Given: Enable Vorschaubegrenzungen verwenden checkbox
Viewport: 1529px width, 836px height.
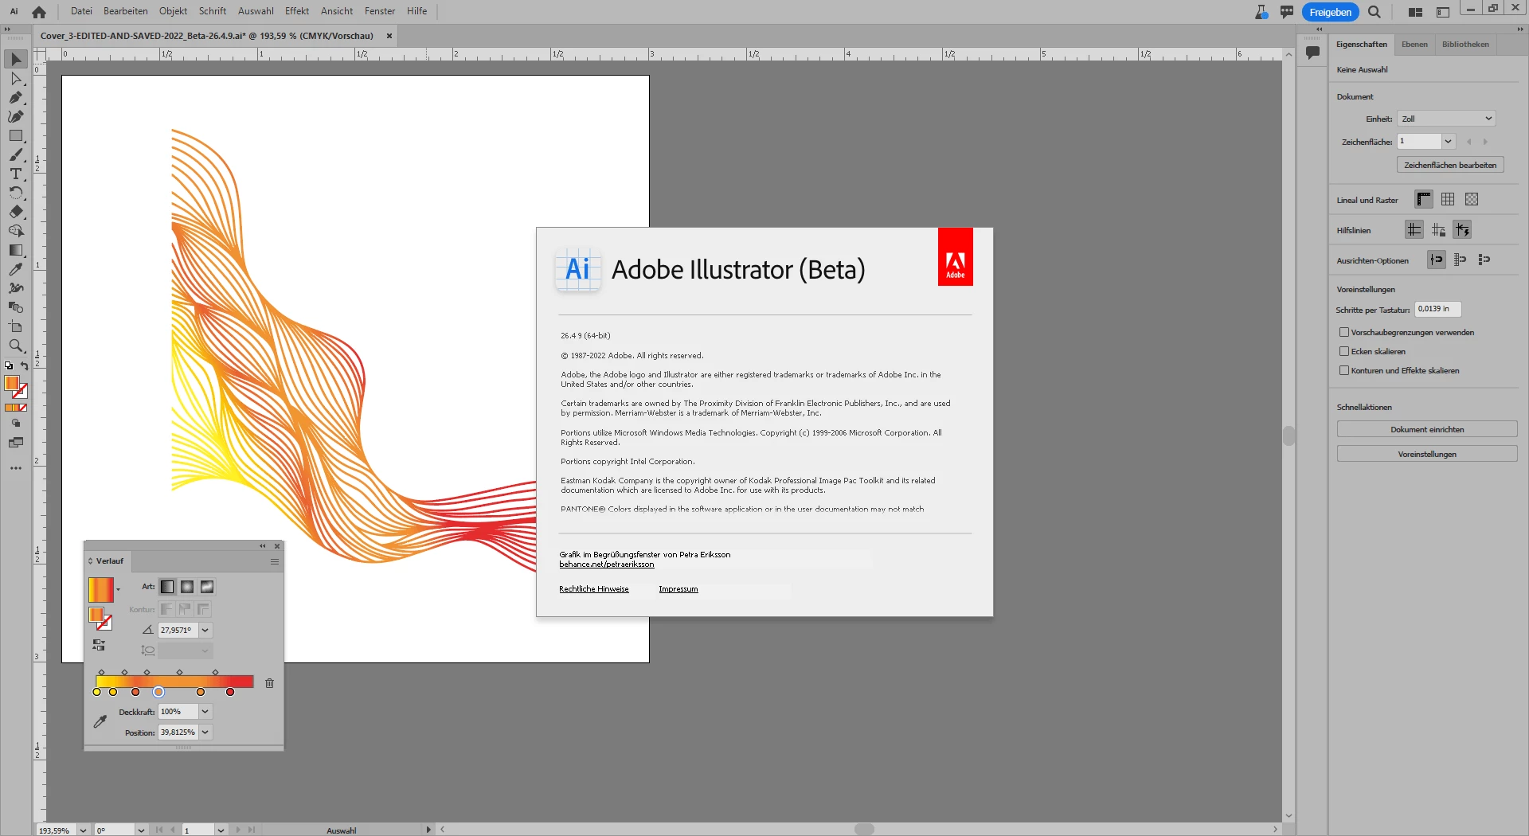Looking at the screenshot, I should point(1344,332).
